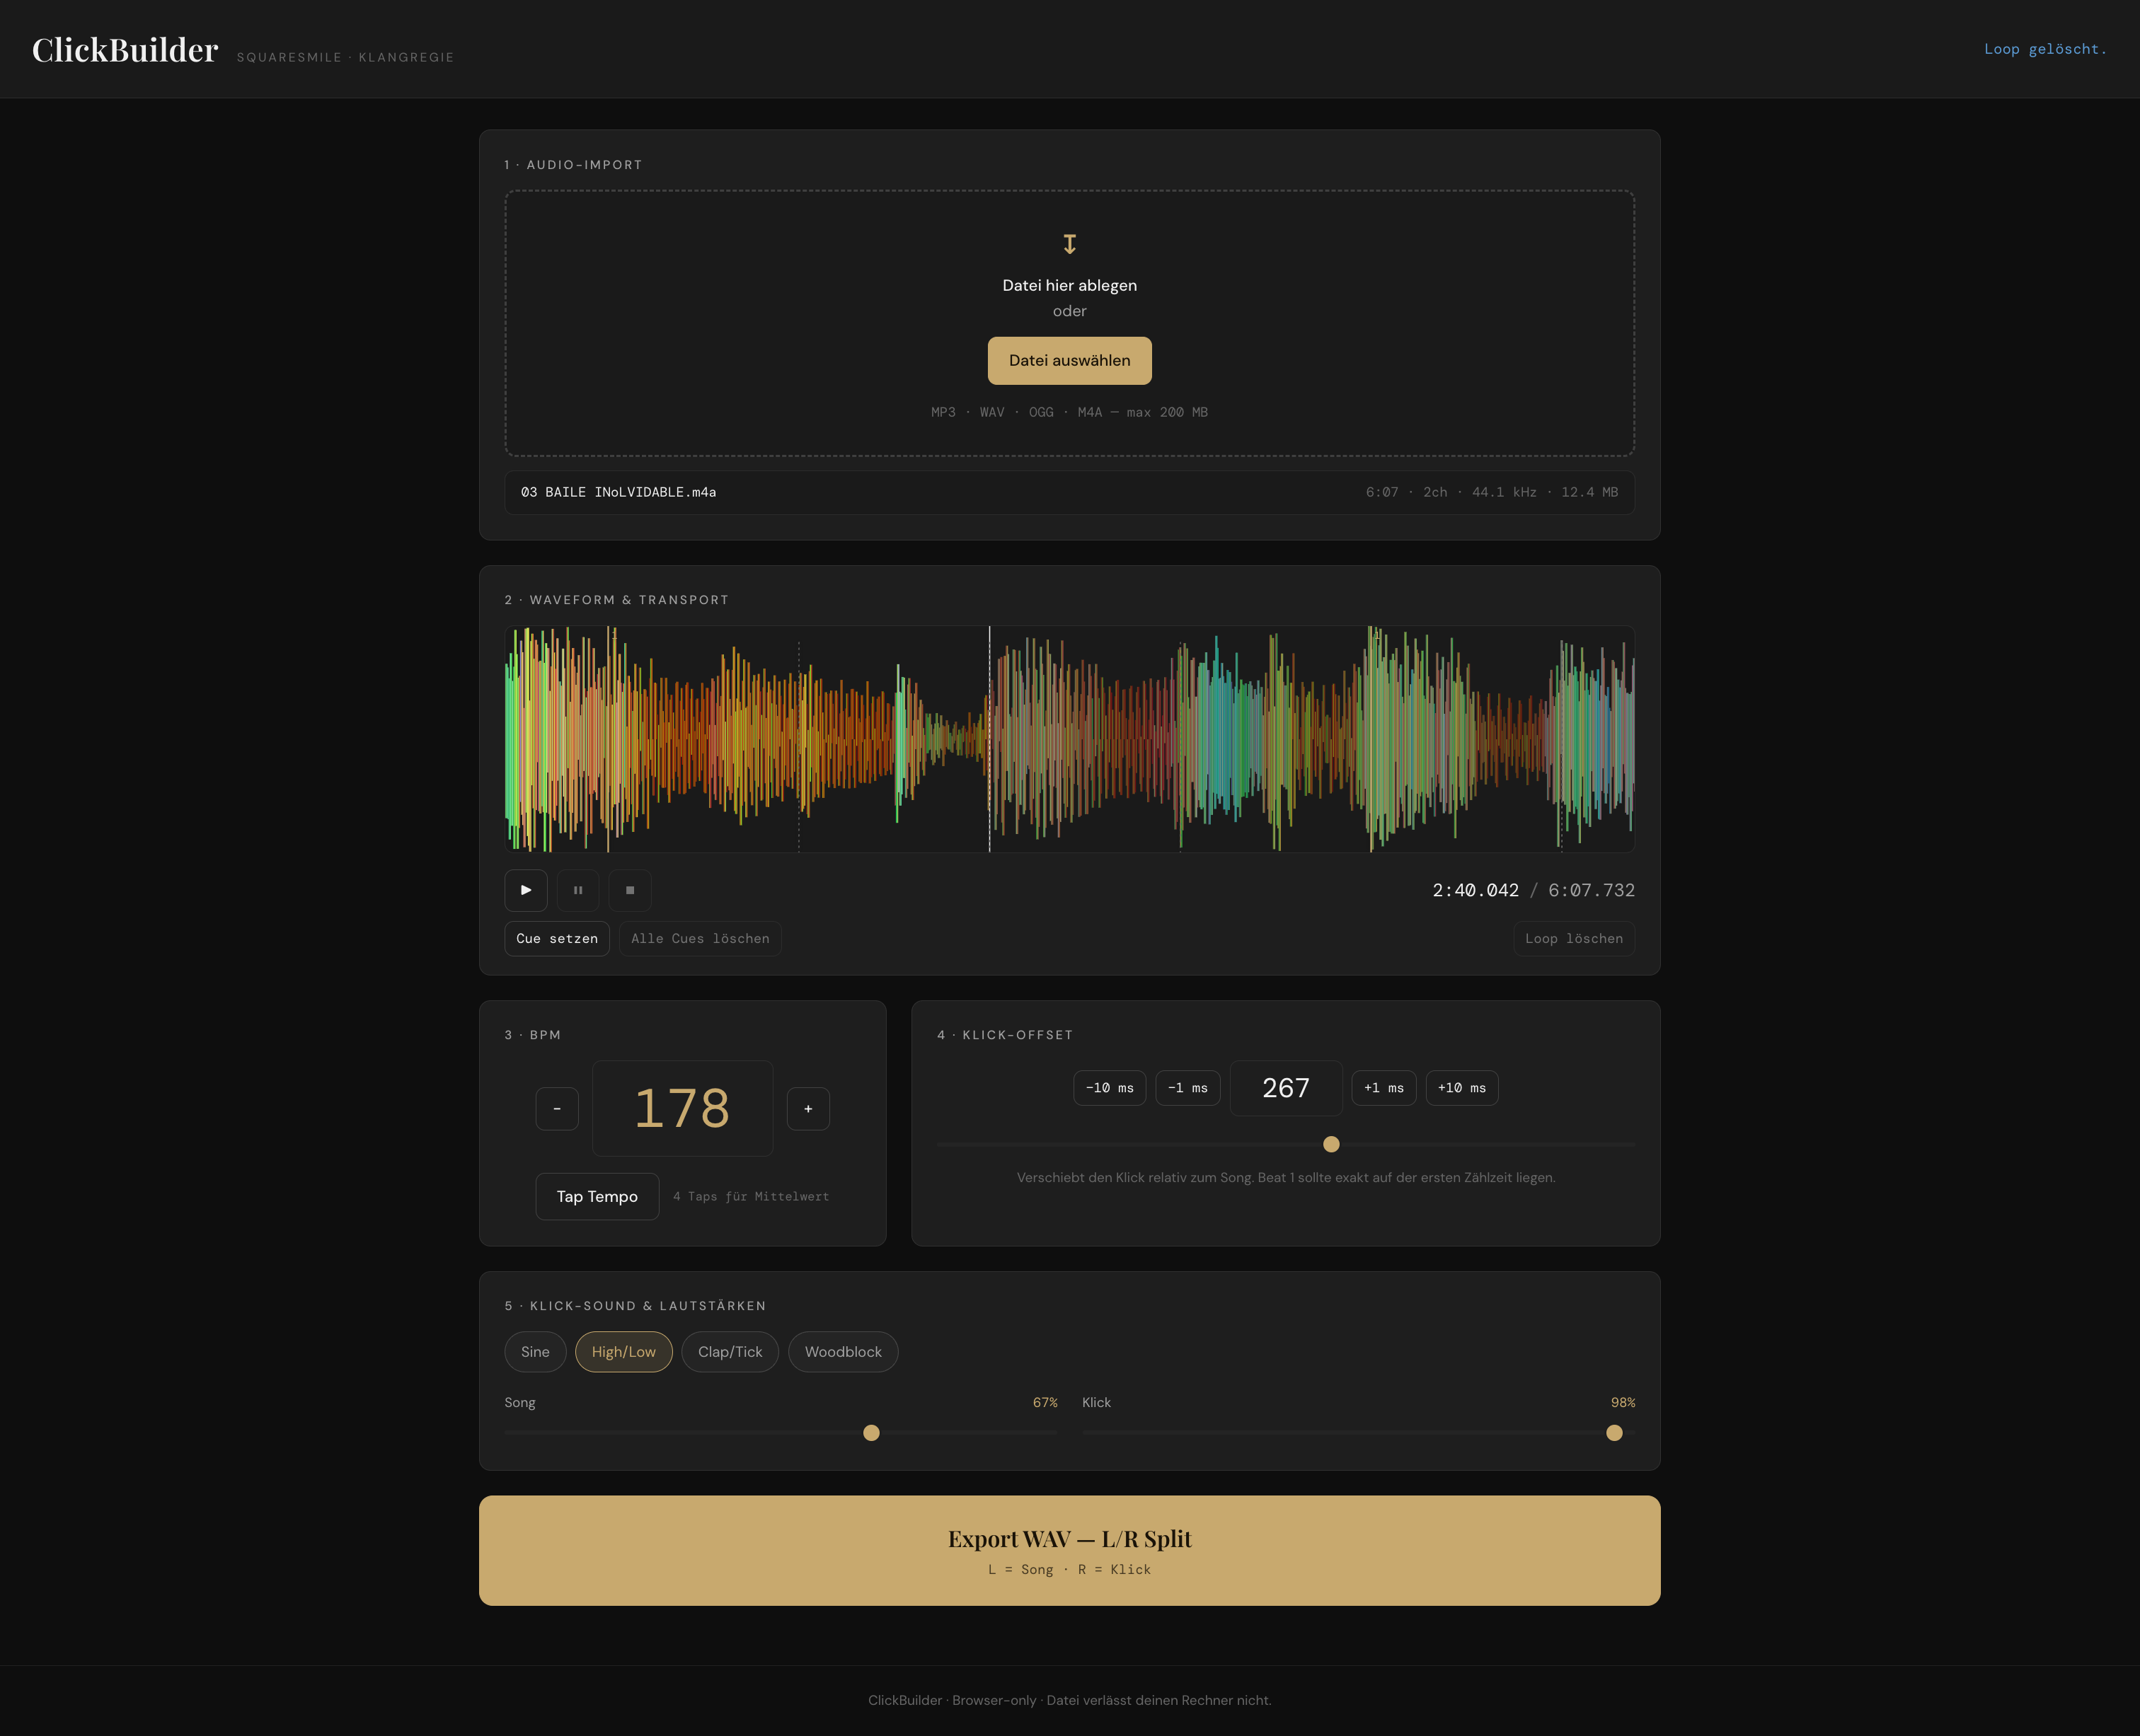This screenshot has height=1736, width=2140.
Task: Click the Song volume 67% value
Action: coord(1045,1402)
